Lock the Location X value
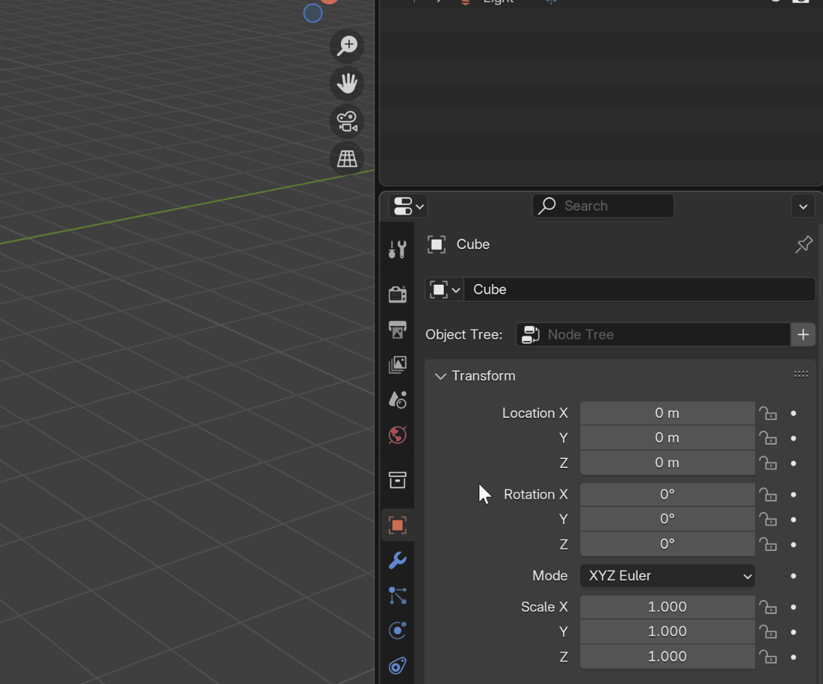823x684 pixels. pyautogui.click(x=767, y=414)
